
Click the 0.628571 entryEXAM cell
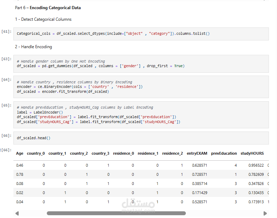200,165
